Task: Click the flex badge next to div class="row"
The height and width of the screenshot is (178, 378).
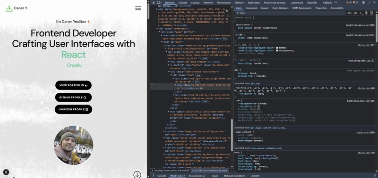Action: click(x=198, y=75)
